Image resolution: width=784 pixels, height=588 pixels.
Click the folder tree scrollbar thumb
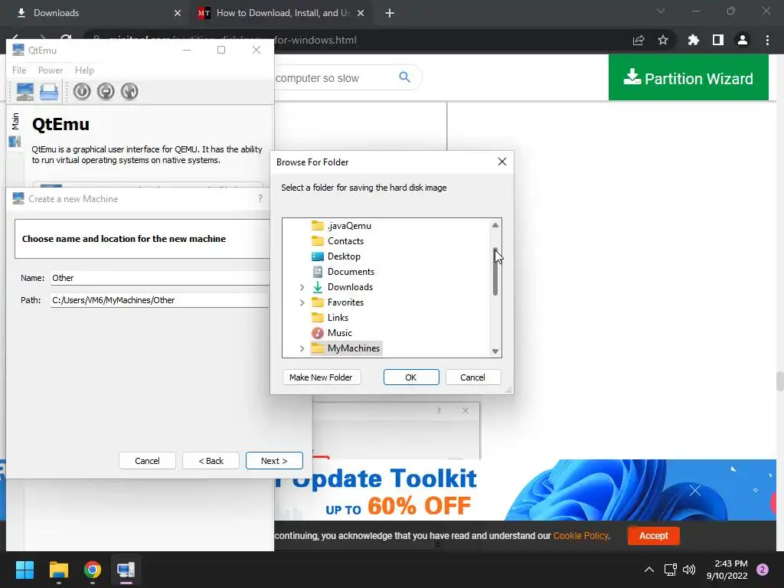point(495,272)
